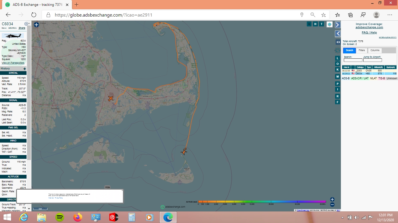Click the double-arrow sidebar toggle
Image resolution: width=398 pixels, height=223 pixels.
338,42
